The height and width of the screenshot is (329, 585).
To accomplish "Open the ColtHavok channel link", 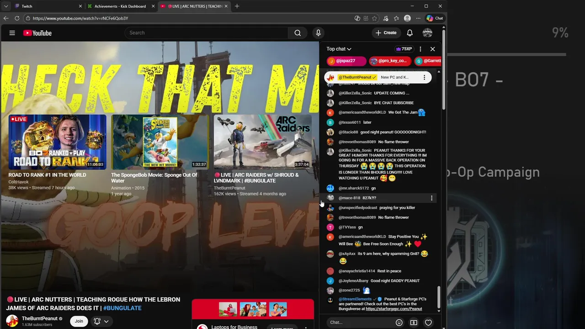I will coord(18,182).
